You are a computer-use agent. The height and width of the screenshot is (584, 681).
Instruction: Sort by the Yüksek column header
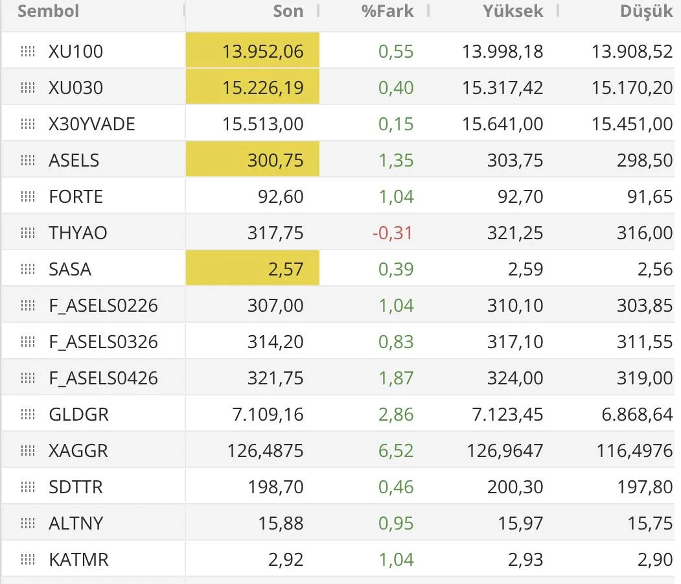tap(513, 11)
